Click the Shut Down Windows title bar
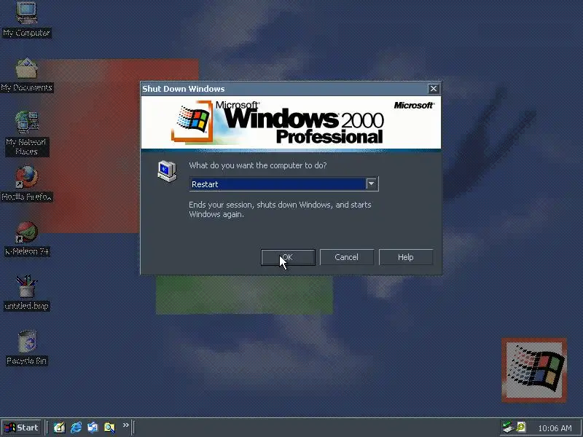This screenshot has height=437, width=583. pyautogui.click(x=284, y=88)
